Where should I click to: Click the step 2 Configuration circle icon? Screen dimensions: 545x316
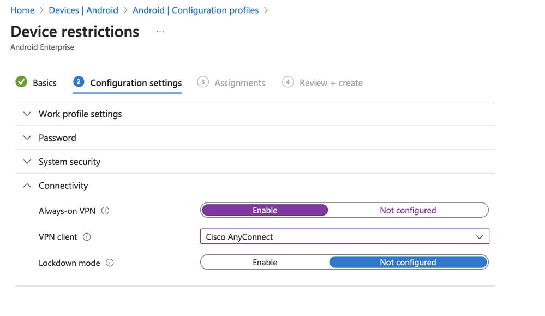[x=79, y=82]
